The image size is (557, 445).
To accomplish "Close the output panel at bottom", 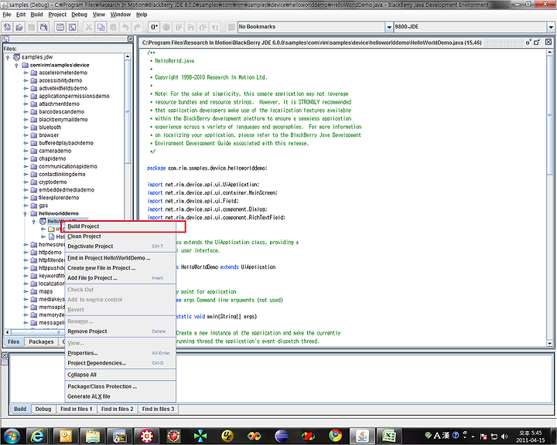I will point(5,355).
